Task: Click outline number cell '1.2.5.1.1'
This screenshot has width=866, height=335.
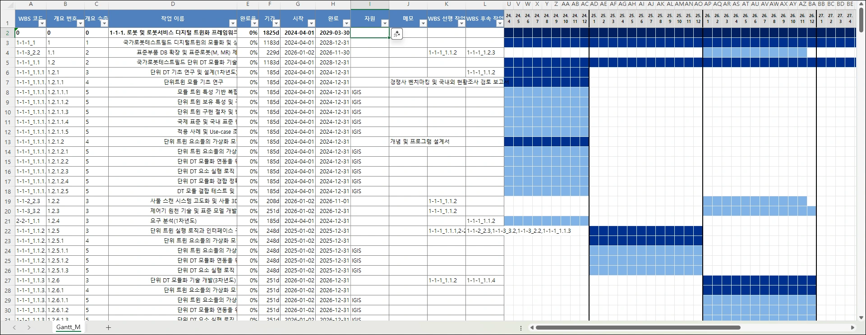Action: coord(65,251)
